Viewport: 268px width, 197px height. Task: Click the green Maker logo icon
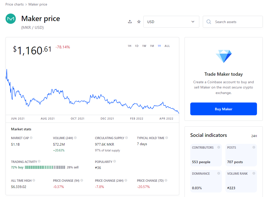(x=11, y=19)
